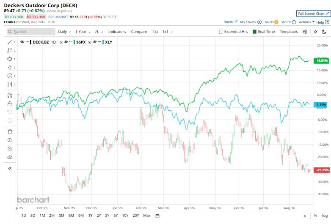Select the 3M range
Image resolution: width=331 pixels, height=224 pixels.
(61, 216)
